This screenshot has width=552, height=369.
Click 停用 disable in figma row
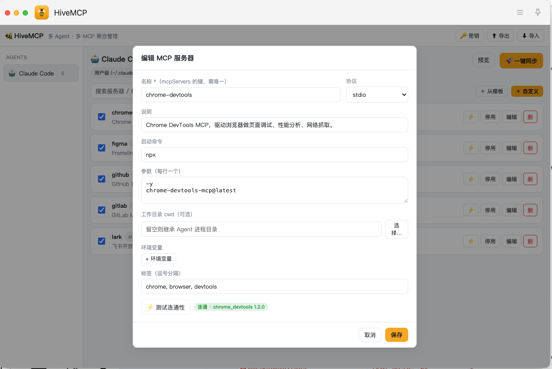[490, 148]
